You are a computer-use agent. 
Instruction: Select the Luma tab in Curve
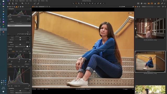point(15,66)
